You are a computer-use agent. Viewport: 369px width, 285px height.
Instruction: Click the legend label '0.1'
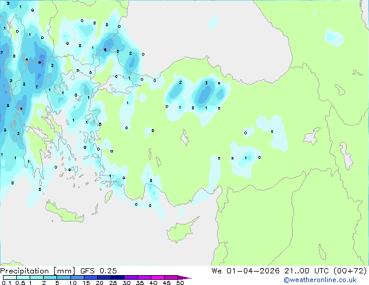coord(6,283)
